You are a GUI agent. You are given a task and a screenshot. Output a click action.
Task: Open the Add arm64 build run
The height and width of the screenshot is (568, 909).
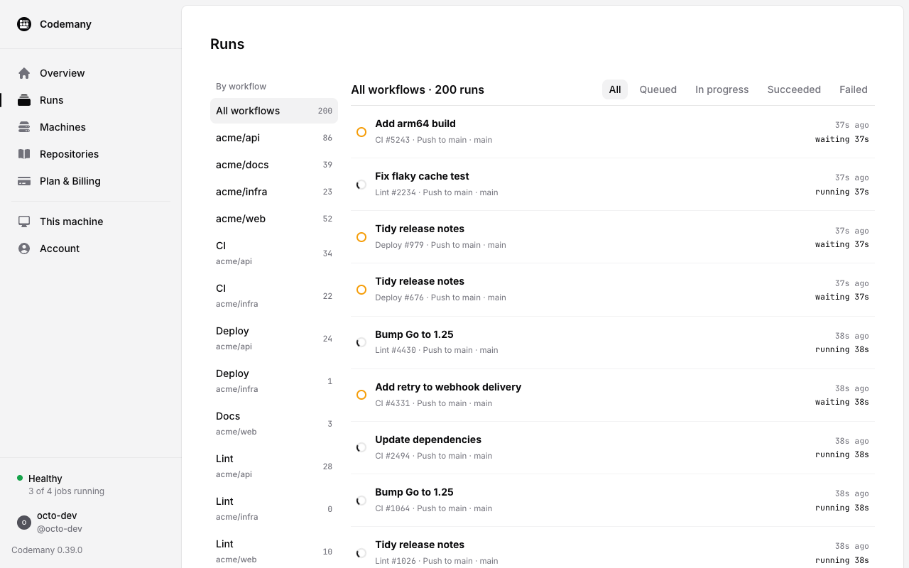(613, 132)
